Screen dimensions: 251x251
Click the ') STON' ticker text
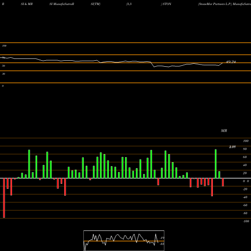[166, 4]
